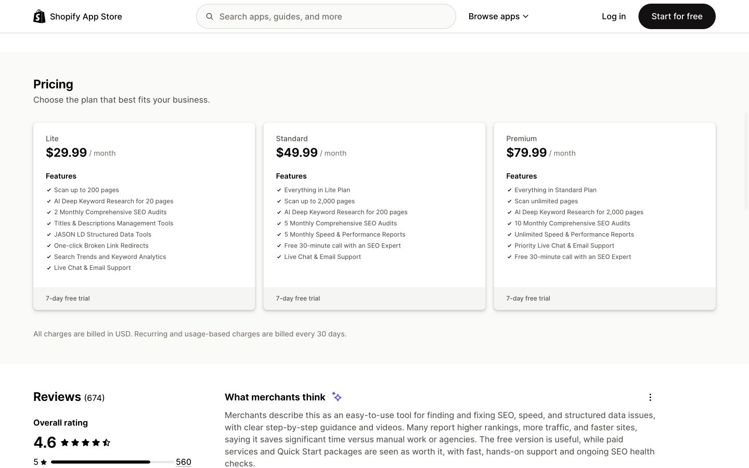The width and height of the screenshot is (749, 468).
Task: Open the 560 five-star reviews link
Action: [x=184, y=462]
